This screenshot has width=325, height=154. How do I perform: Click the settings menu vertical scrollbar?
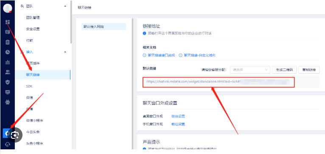click(x=71, y=22)
